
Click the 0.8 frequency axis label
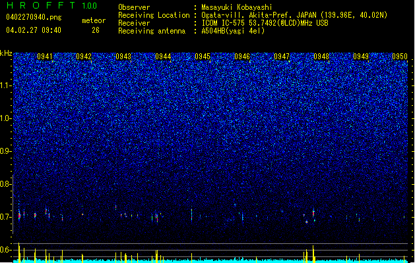coord(6,184)
